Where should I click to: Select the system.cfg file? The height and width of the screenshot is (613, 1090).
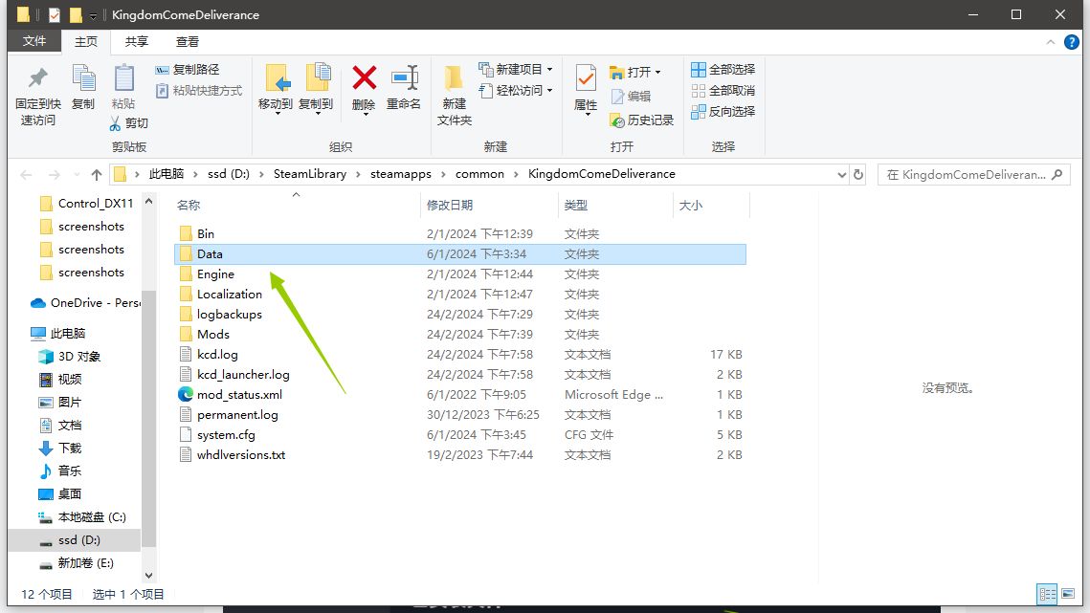coord(459,435)
